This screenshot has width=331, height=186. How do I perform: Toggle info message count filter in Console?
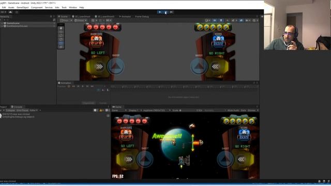(x=96, y=110)
